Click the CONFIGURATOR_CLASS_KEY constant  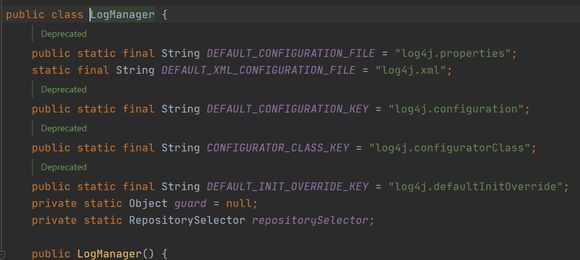point(277,147)
